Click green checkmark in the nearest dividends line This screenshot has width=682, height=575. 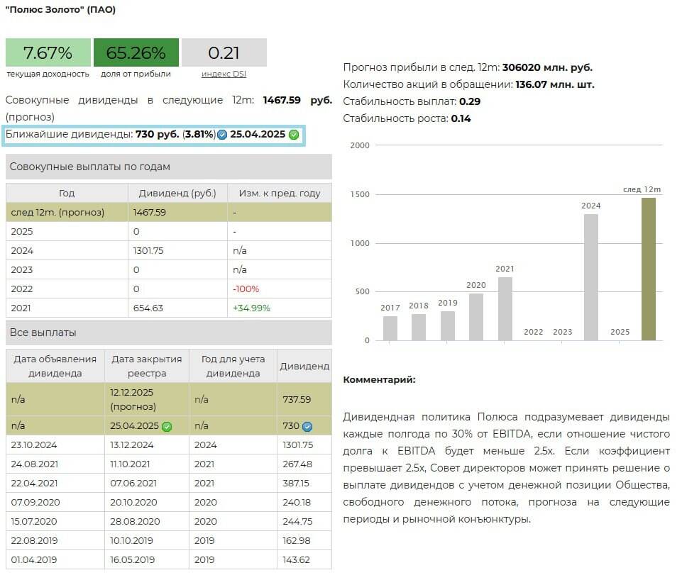pyautogui.click(x=294, y=135)
